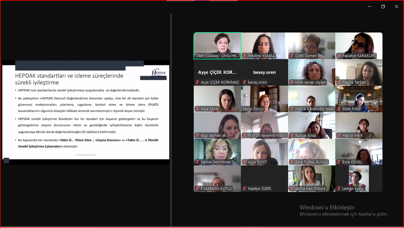This screenshot has width=404, height=228.
Task: Click muted mic icon beside Medine YILMAZ
Action: pos(244,56)
